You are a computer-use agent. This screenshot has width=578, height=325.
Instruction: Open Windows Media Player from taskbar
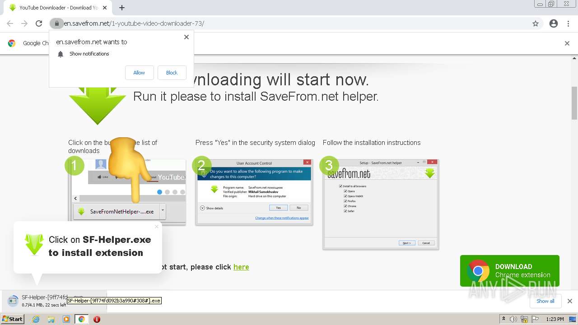pyautogui.click(x=66, y=319)
